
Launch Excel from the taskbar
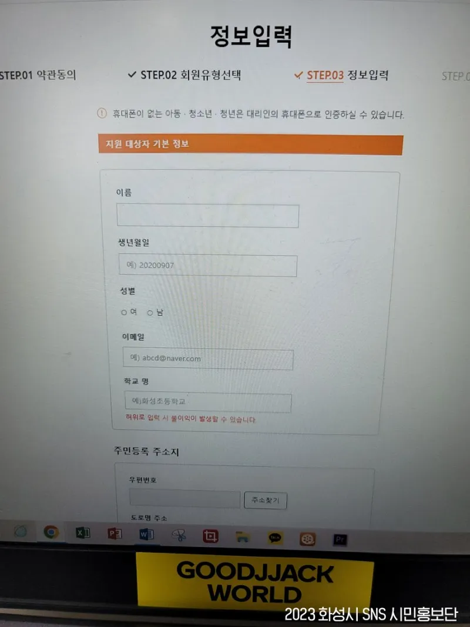pyautogui.click(x=83, y=532)
